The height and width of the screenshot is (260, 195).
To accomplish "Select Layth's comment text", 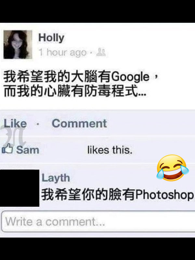I will [x=118, y=195].
